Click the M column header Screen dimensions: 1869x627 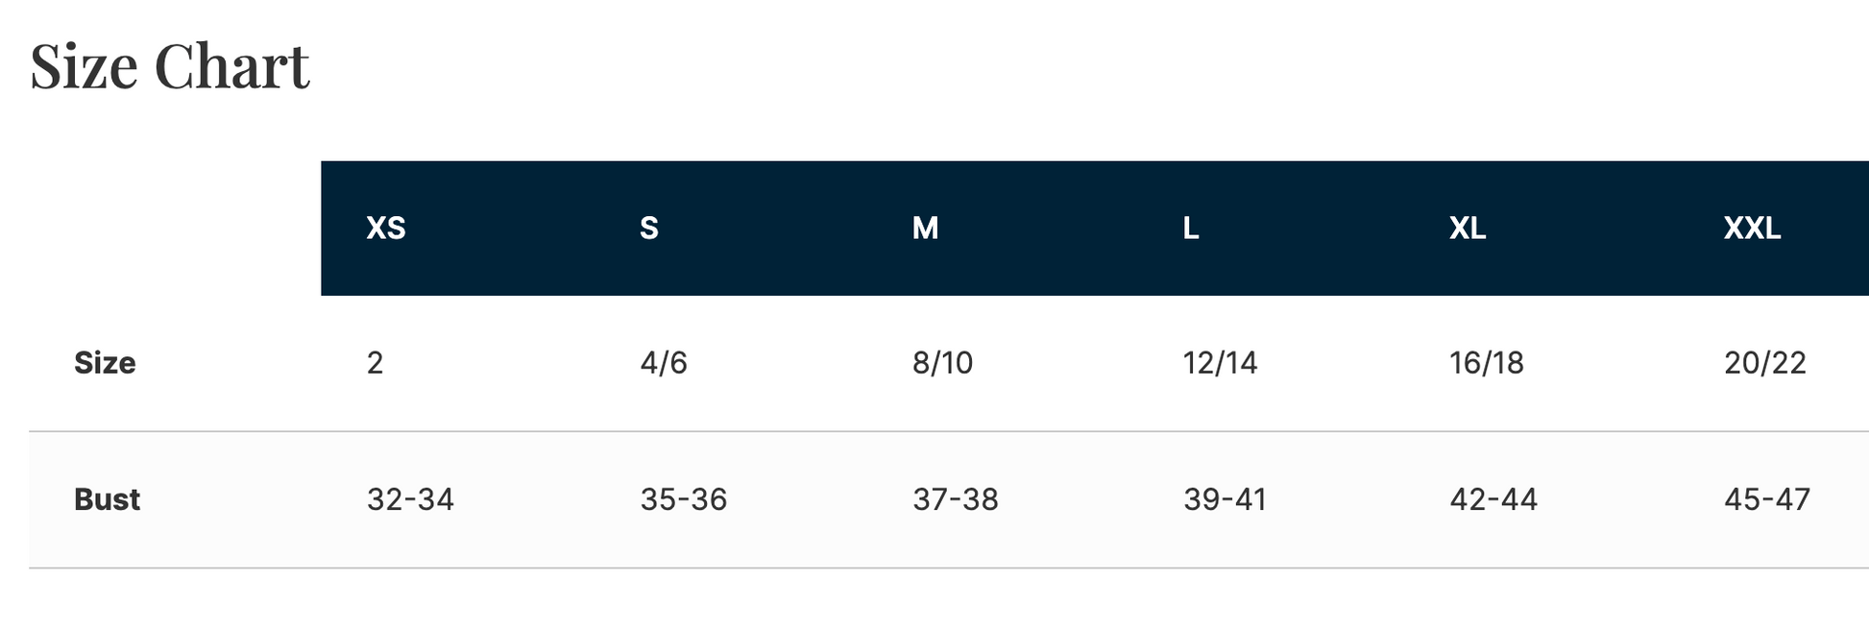[x=925, y=229]
